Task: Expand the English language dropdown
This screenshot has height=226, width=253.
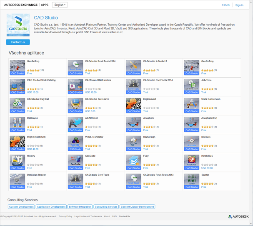Action: click(x=60, y=5)
